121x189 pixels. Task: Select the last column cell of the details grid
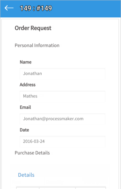tap(91, 188)
